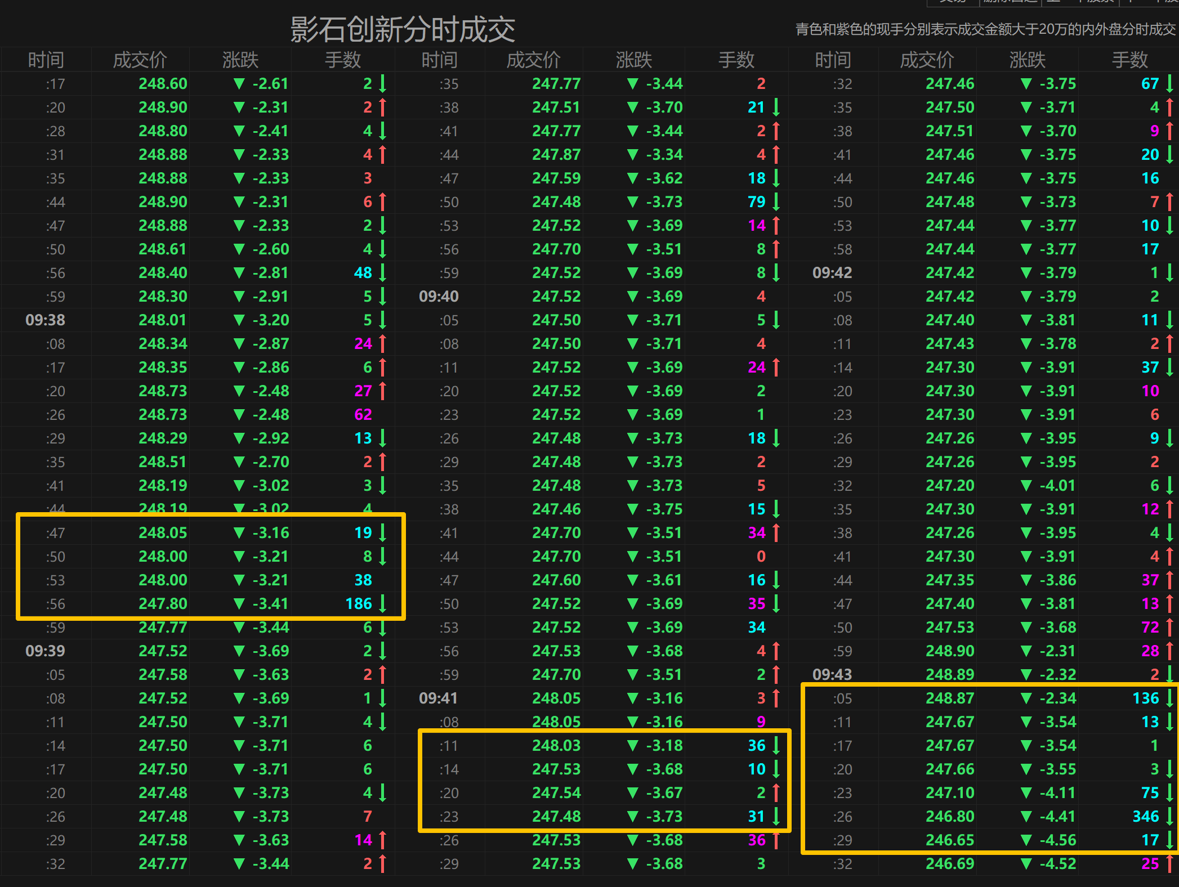Click rightmost 涨跌 column header
This screenshot has width=1179, height=887.
(x=1027, y=60)
